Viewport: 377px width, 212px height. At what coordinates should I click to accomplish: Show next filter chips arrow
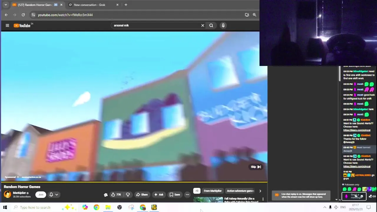[x=260, y=191]
